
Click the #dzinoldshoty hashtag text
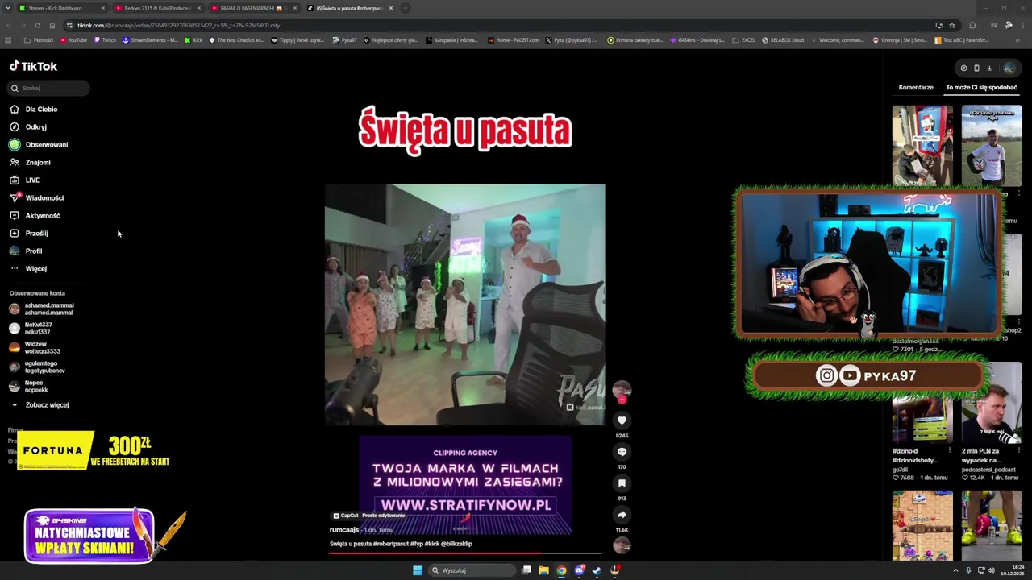[915, 460]
